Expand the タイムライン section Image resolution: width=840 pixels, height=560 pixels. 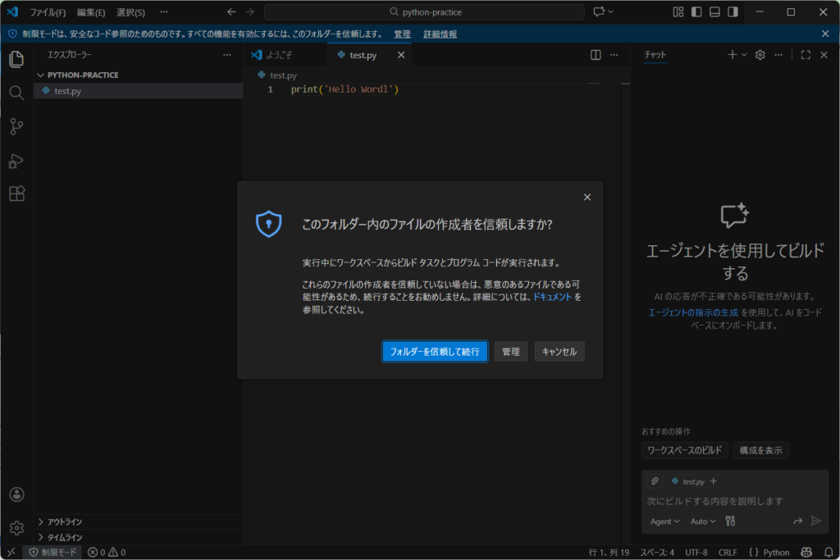click(x=64, y=537)
